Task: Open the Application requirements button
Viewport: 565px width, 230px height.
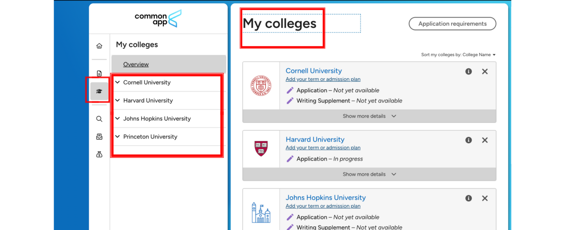Action: [452, 24]
